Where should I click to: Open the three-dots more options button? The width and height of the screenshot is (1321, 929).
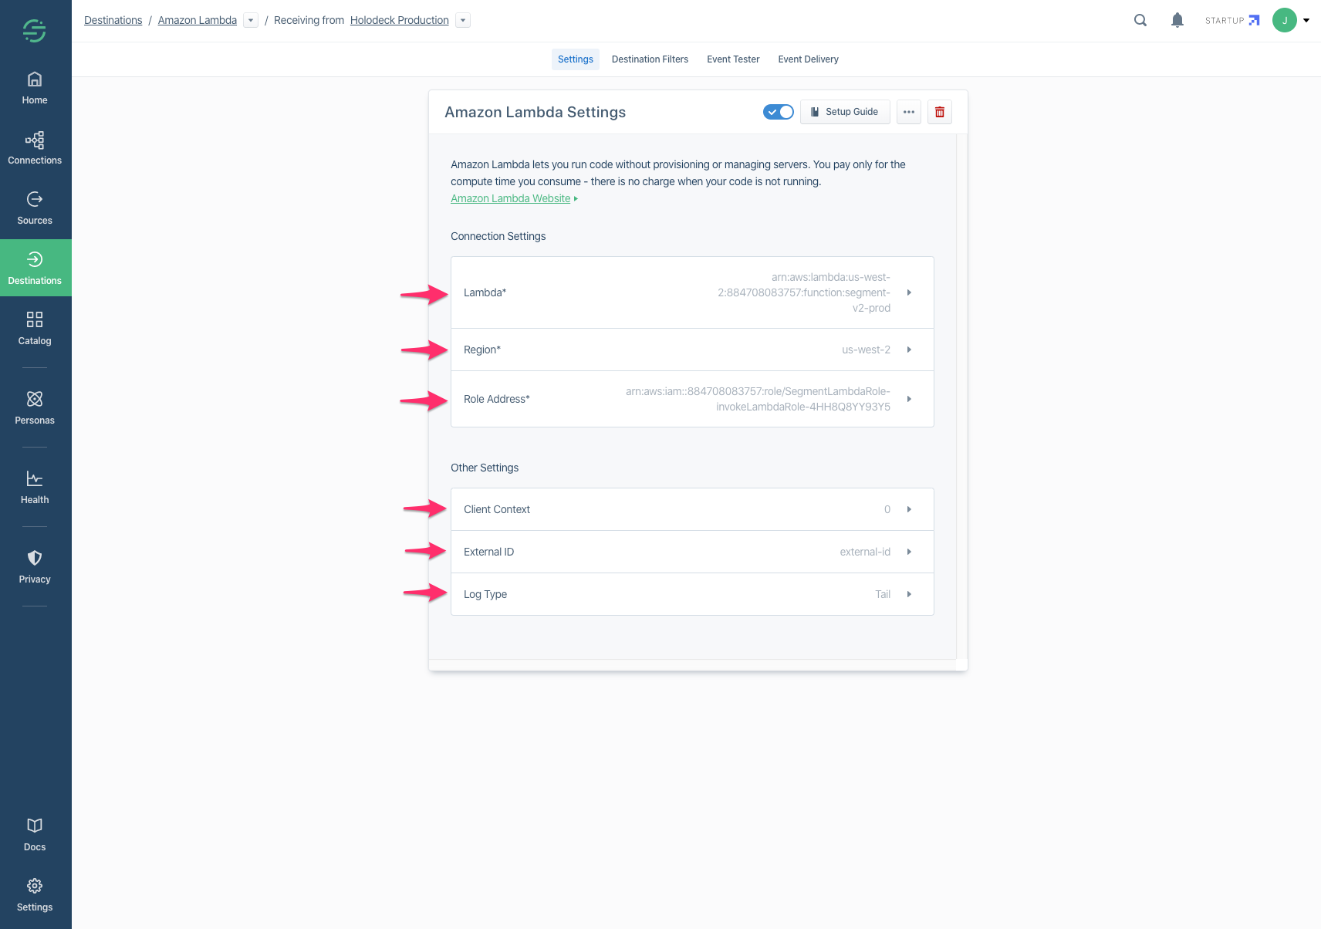pos(909,112)
